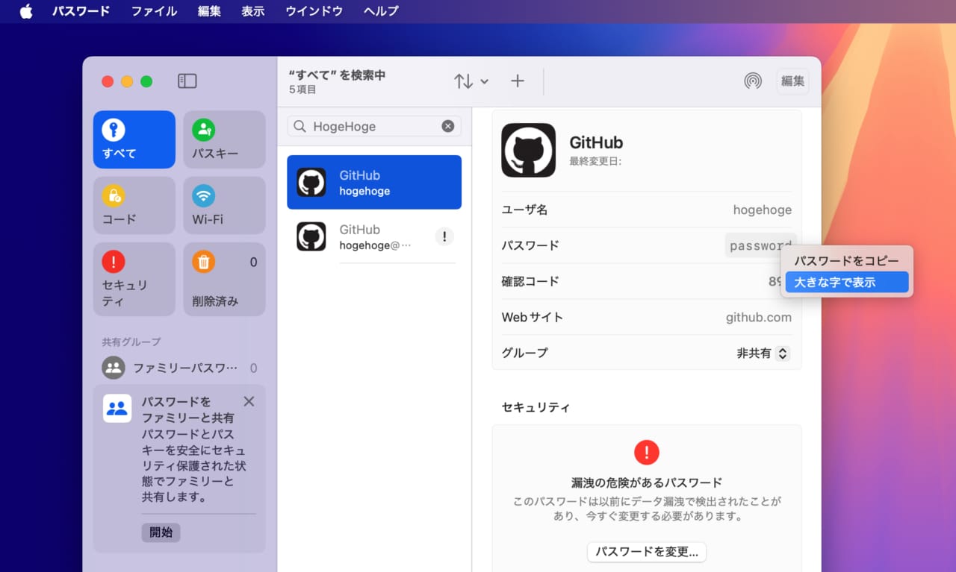Click the AirDrop share icon
Image resolution: width=956 pixels, height=572 pixels.
click(753, 81)
